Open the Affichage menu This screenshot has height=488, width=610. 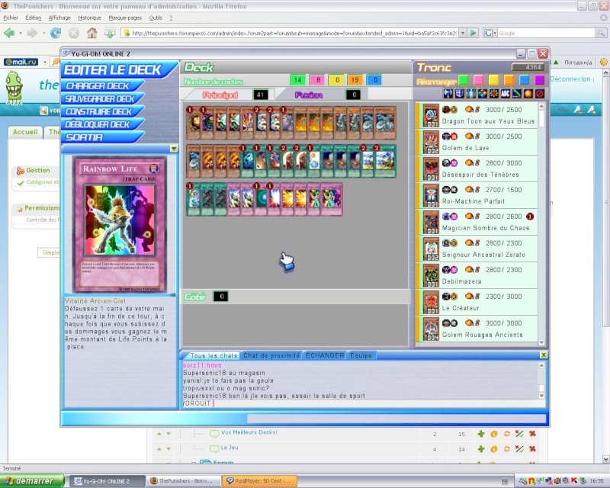(59, 18)
